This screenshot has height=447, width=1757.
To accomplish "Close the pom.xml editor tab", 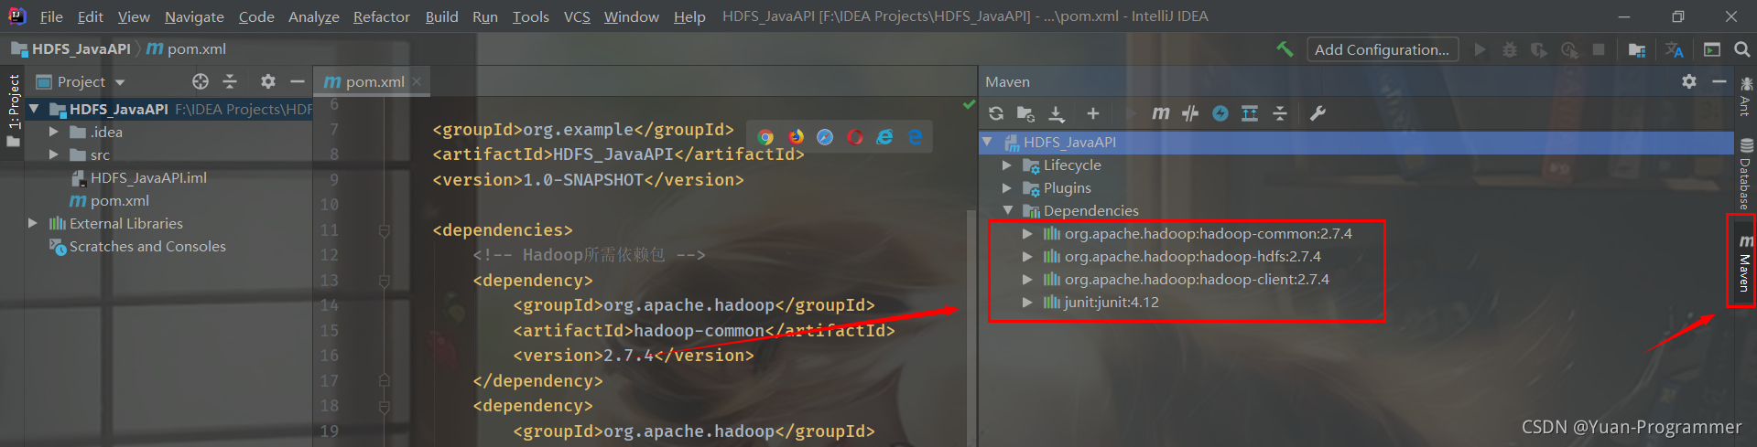I will 418,81.
